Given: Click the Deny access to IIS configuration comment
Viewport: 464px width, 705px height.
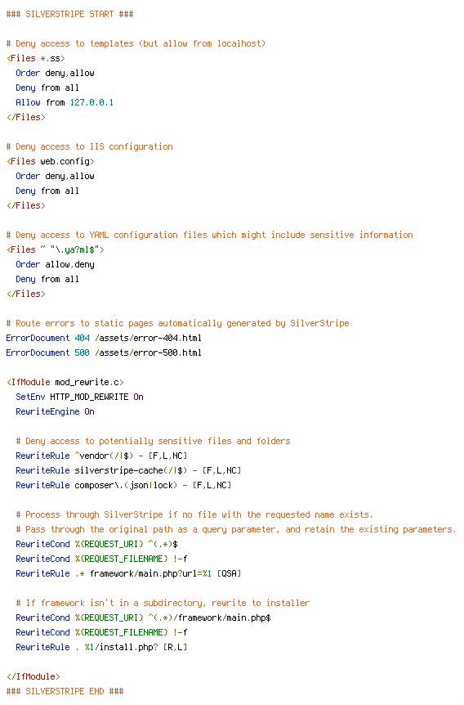Looking at the screenshot, I should (89, 146).
